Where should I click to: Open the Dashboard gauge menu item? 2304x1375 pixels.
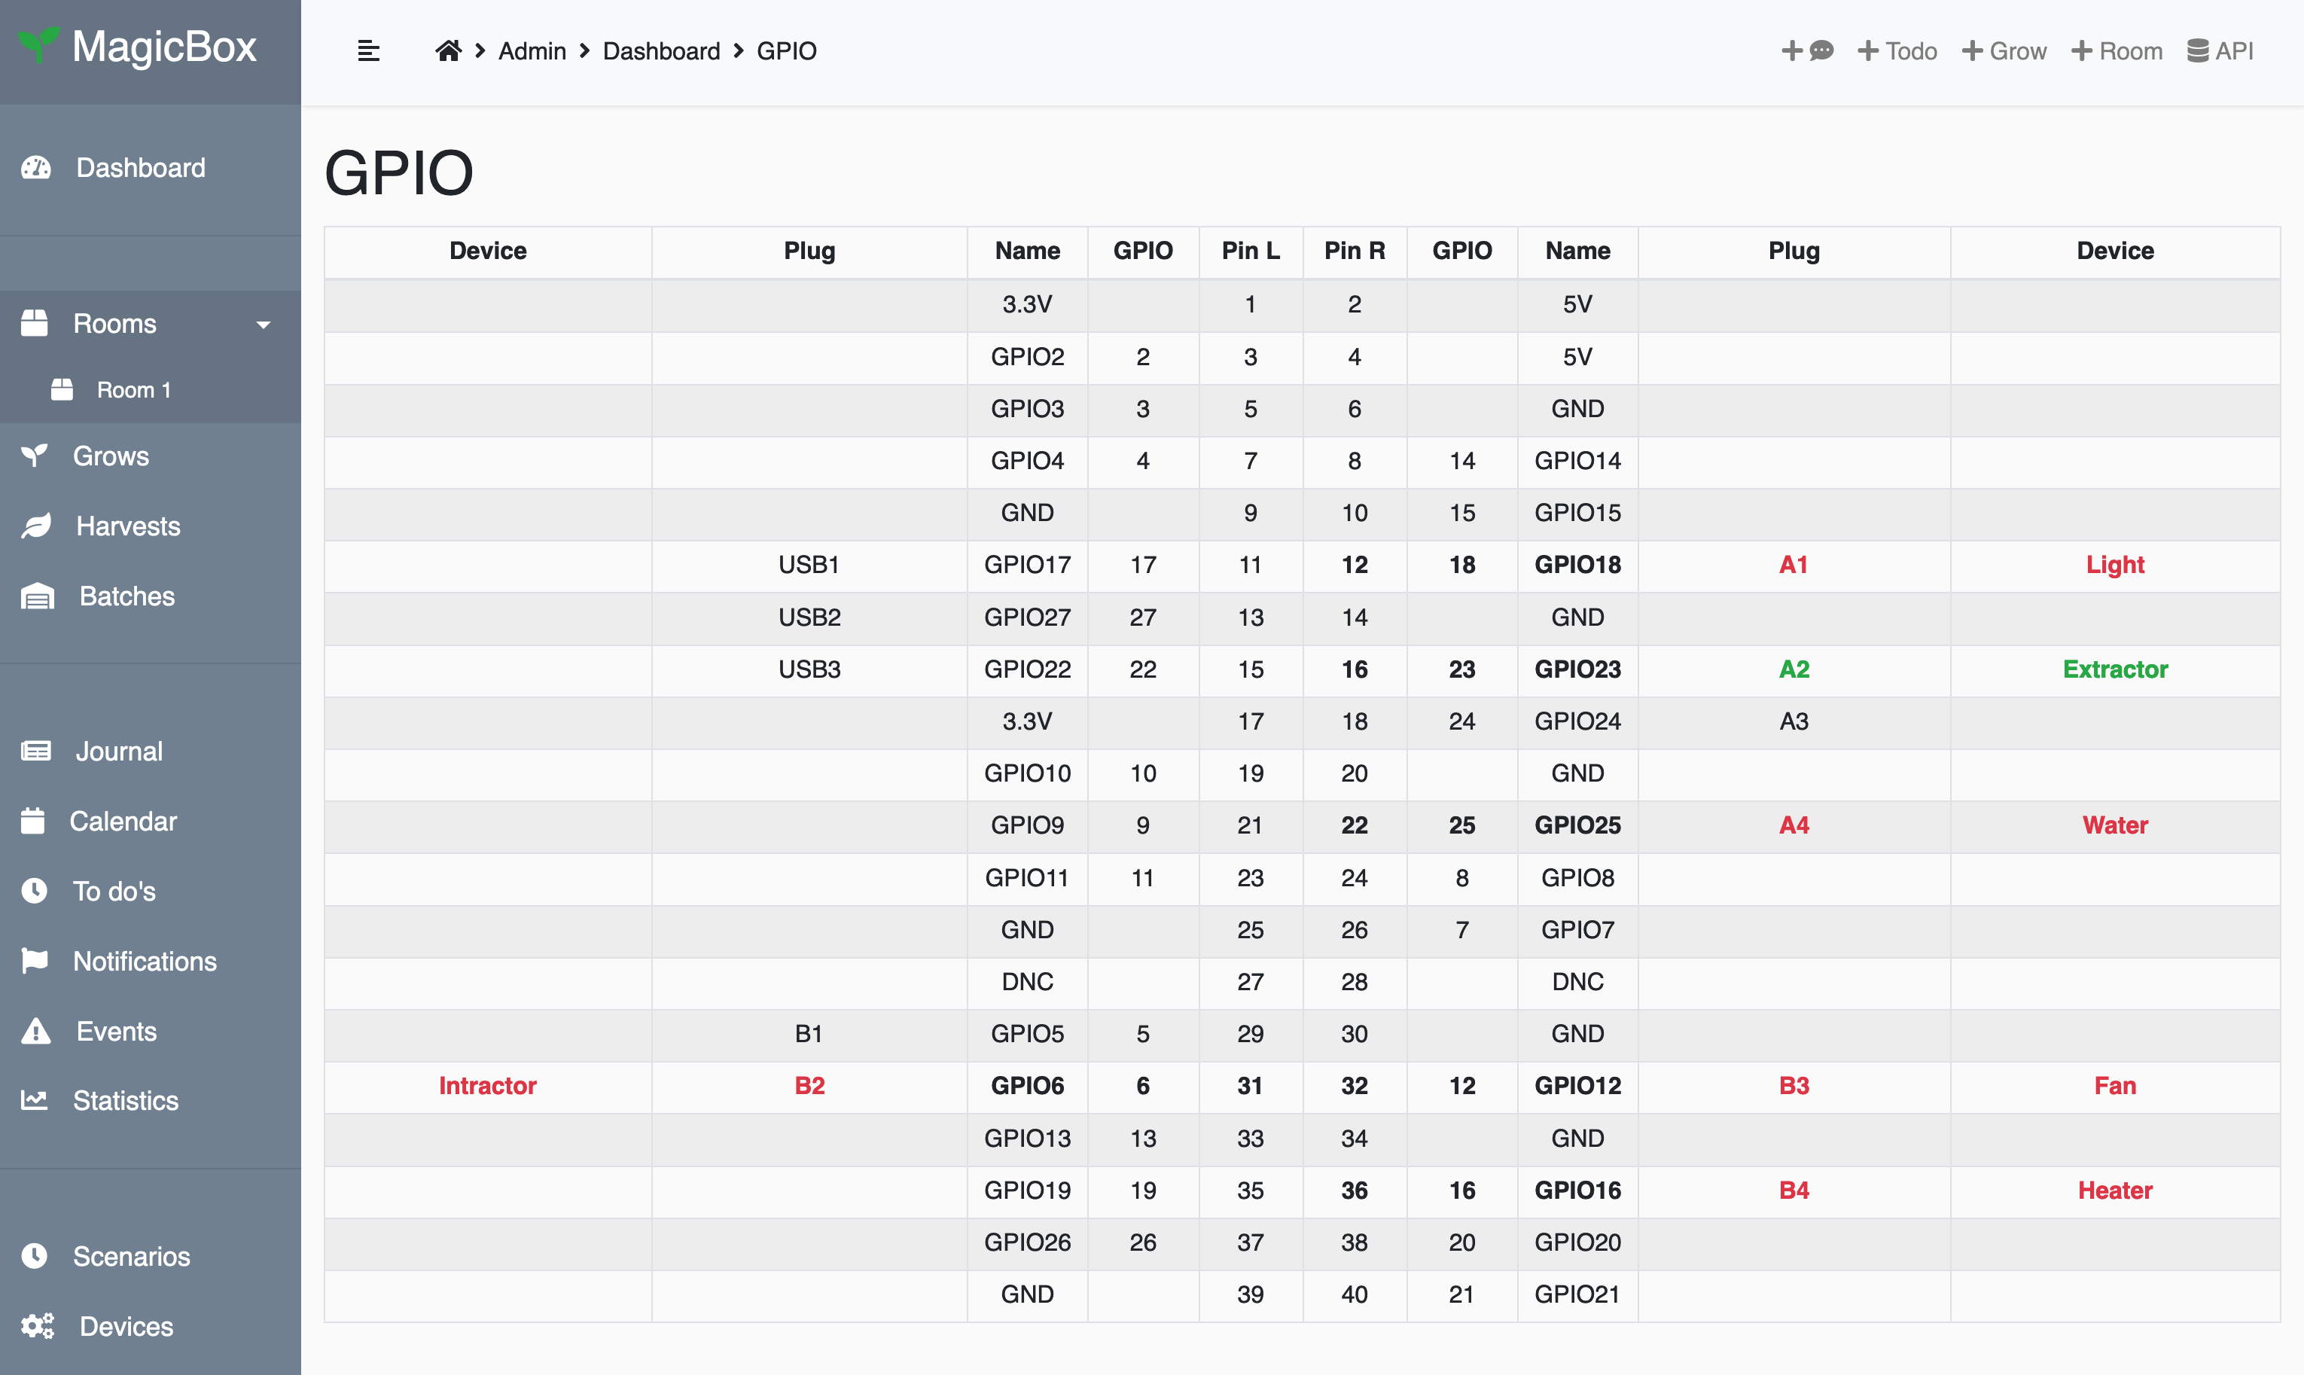pos(139,168)
